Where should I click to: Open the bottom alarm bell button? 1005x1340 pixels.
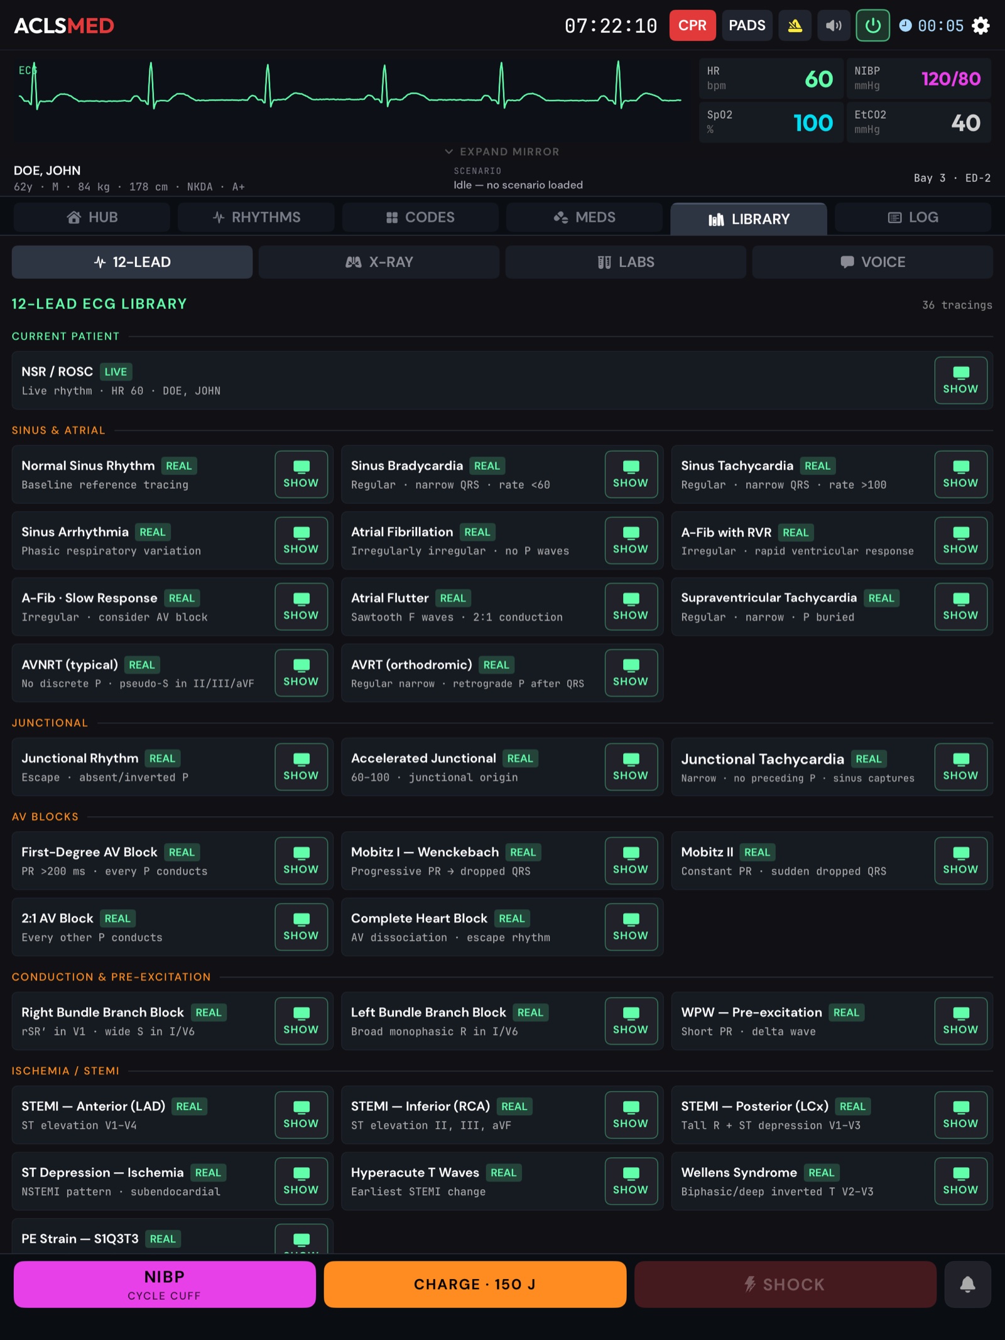click(967, 1285)
